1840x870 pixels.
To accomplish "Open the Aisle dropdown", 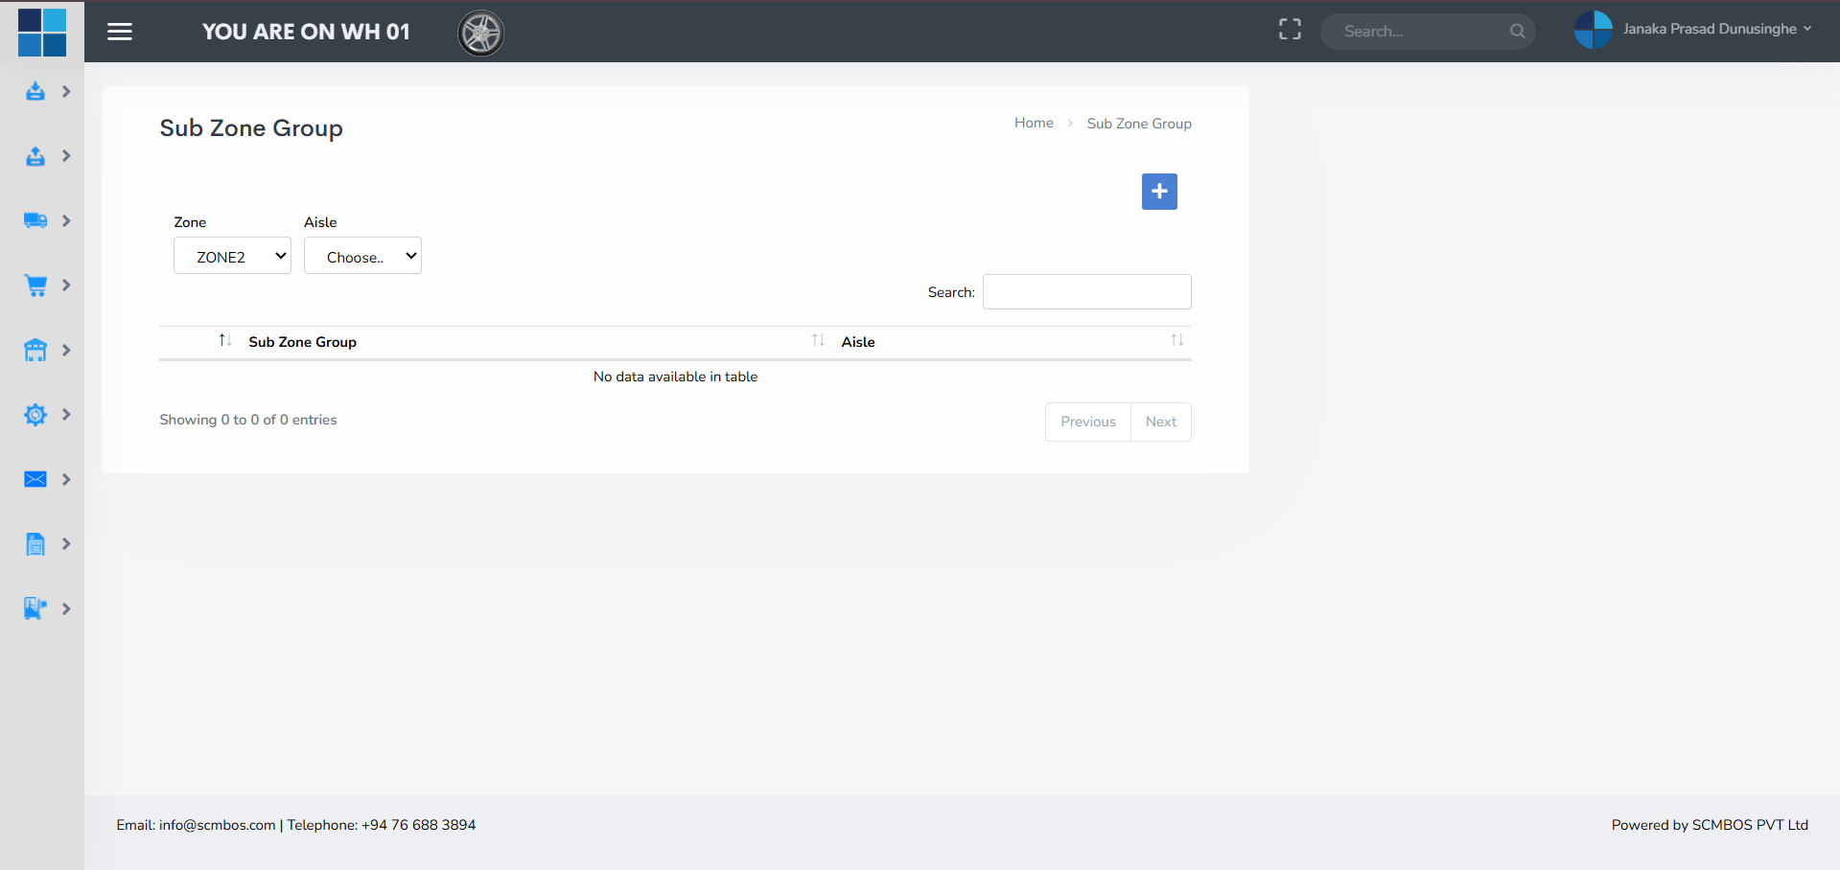I will [362, 257].
